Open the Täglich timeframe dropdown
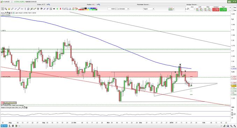 coord(149,9)
